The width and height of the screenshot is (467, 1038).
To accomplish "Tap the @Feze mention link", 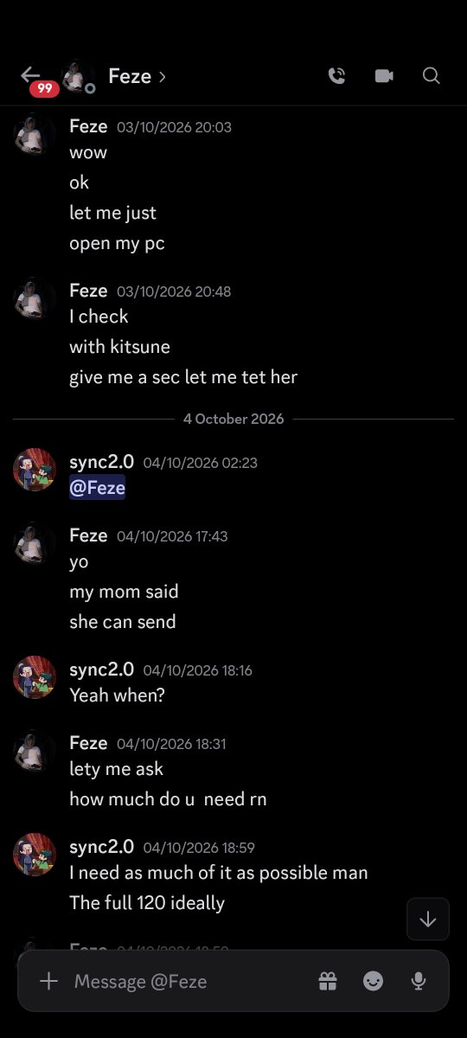I will click(x=98, y=488).
